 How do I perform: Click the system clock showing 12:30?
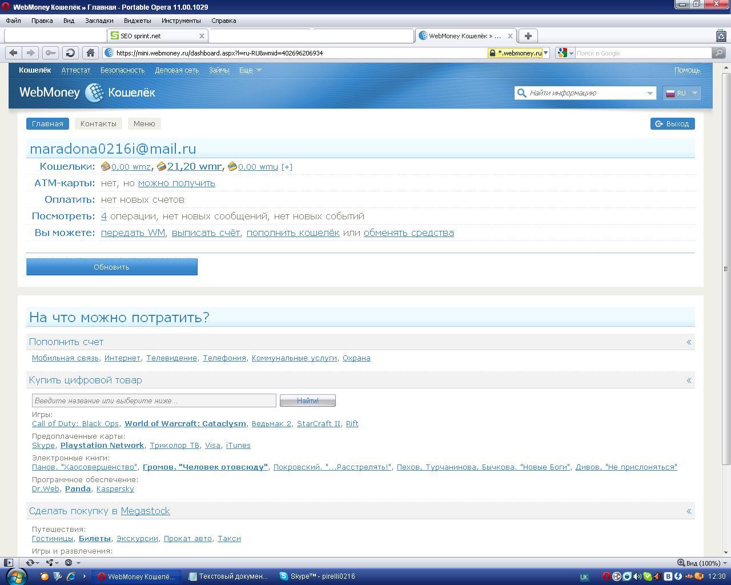point(716,576)
